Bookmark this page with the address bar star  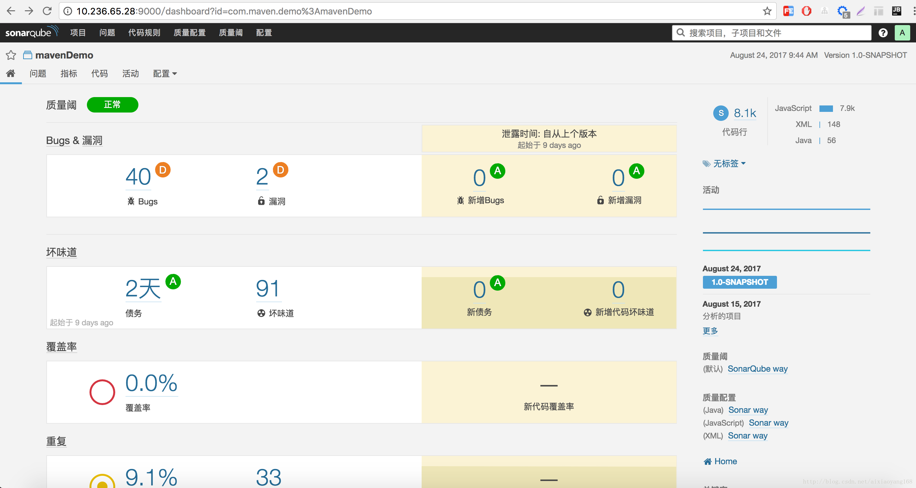[767, 11]
